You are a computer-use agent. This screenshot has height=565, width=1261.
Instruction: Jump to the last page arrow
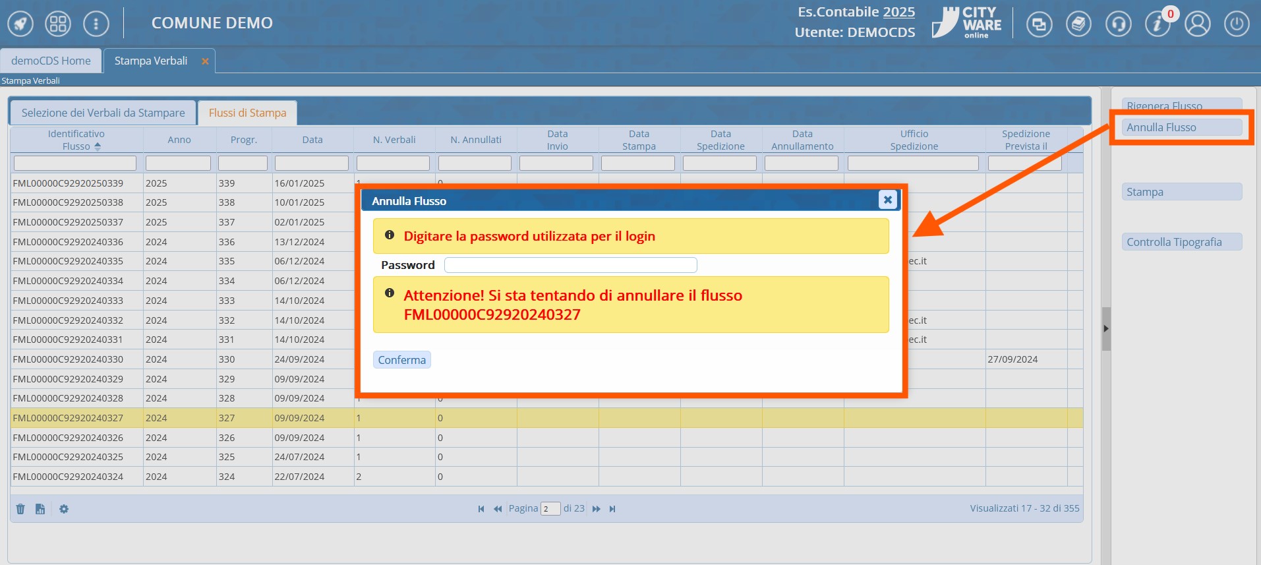coord(612,509)
